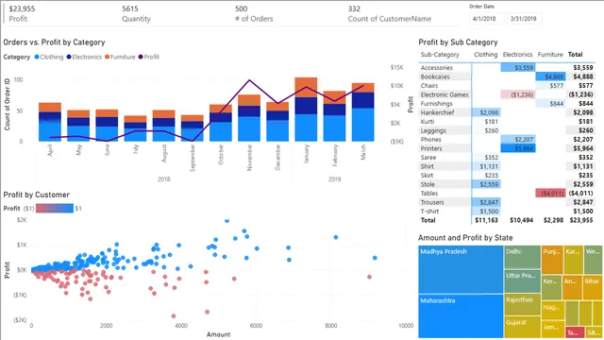Screen dimensions: 604x340
Task: Select the Madhya Pradesh treemap tile
Action: pyautogui.click(x=461, y=269)
